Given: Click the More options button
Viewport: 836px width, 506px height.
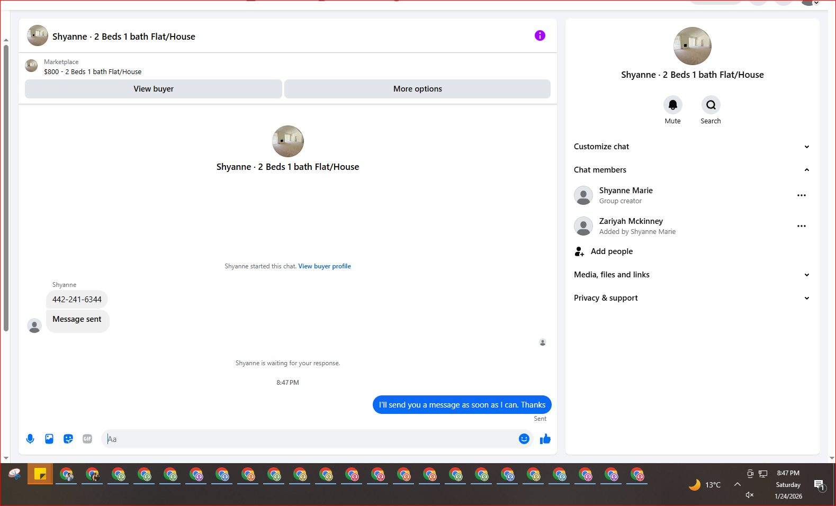Looking at the screenshot, I should [417, 89].
